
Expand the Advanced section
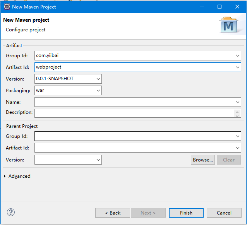5,176
